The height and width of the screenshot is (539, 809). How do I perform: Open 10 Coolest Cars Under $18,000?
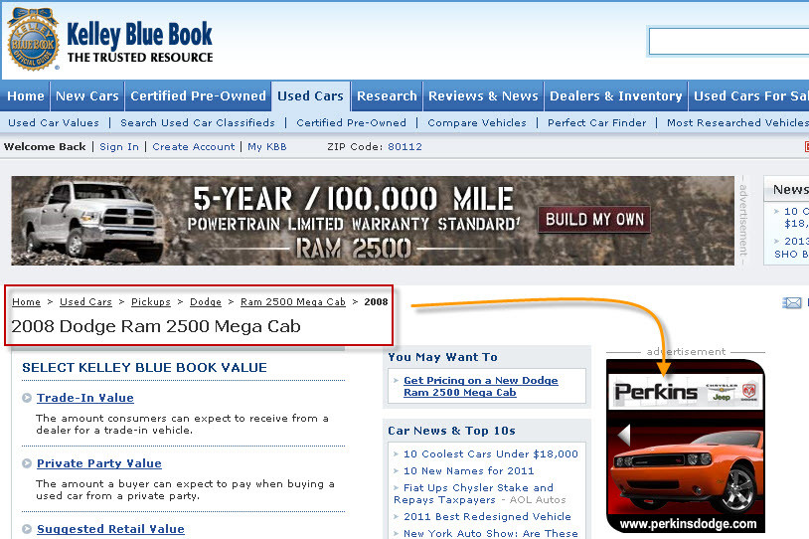click(491, 453)
